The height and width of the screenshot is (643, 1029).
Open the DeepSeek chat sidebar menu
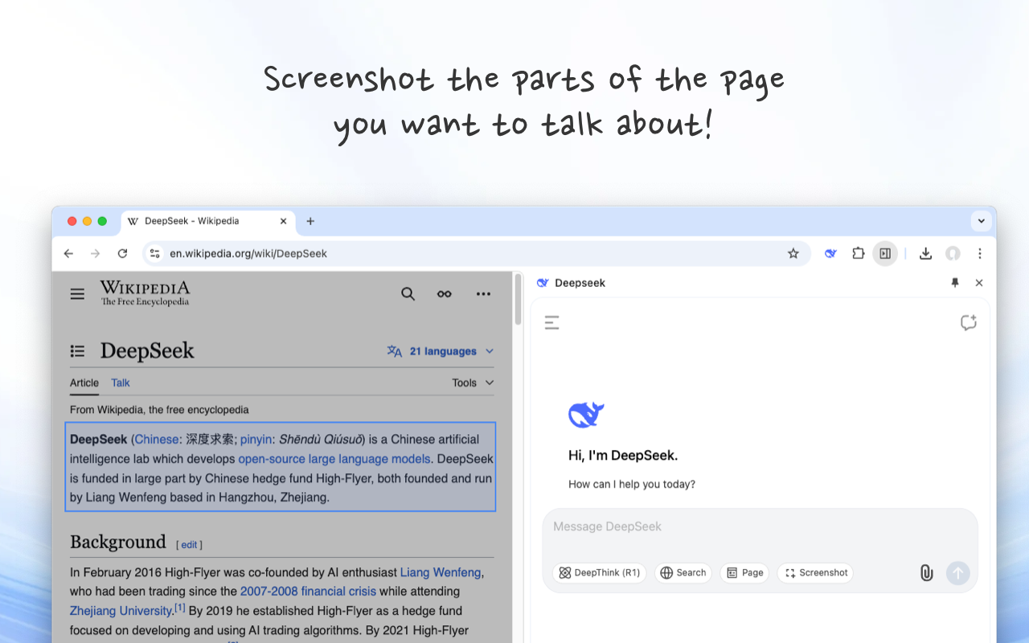[x=551, y=323]
